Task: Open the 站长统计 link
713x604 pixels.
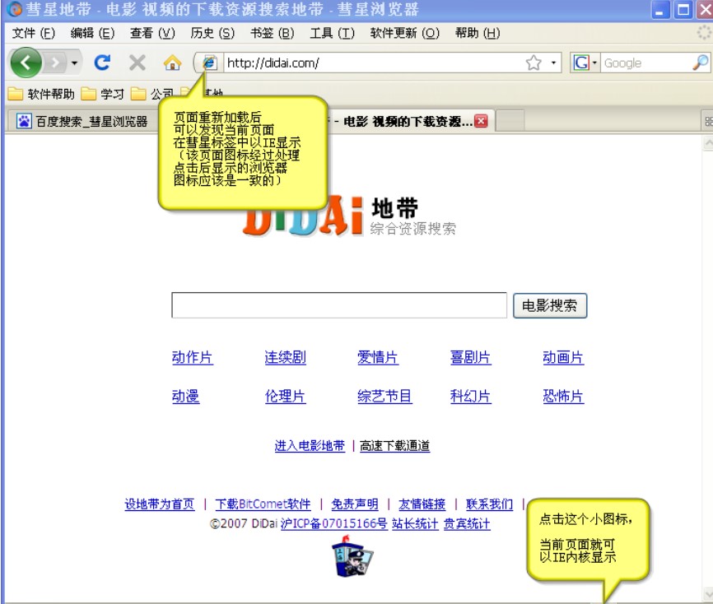Action: pyautogui.click(x=415, y=523)
